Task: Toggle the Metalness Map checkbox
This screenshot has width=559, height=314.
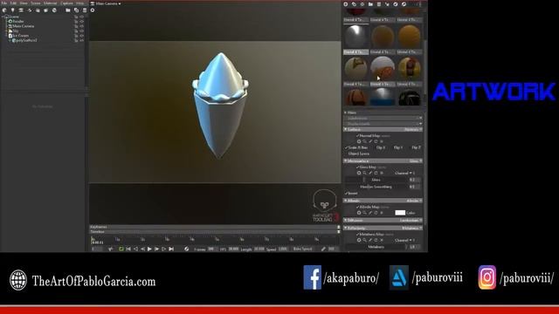Action: coord(357,235)
